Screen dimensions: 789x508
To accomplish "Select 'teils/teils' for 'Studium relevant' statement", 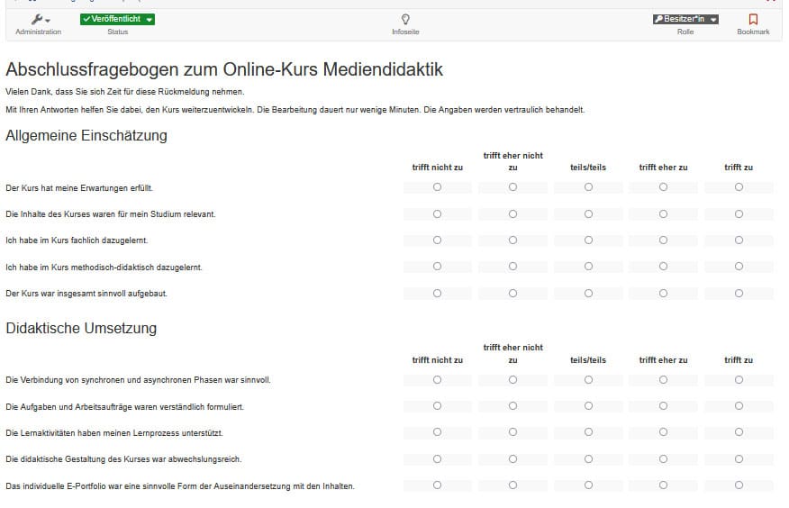I will 588,214.
